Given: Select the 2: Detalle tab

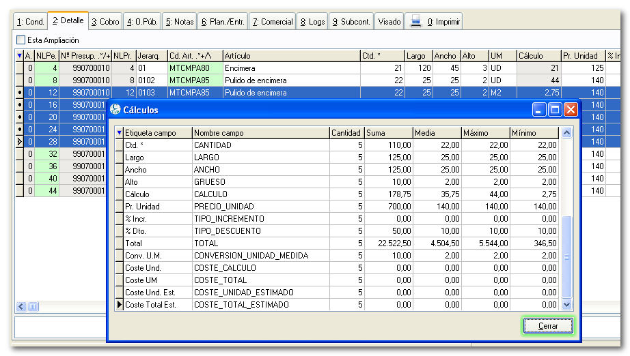Looking at the screenshot, I should tap(68, 20).
